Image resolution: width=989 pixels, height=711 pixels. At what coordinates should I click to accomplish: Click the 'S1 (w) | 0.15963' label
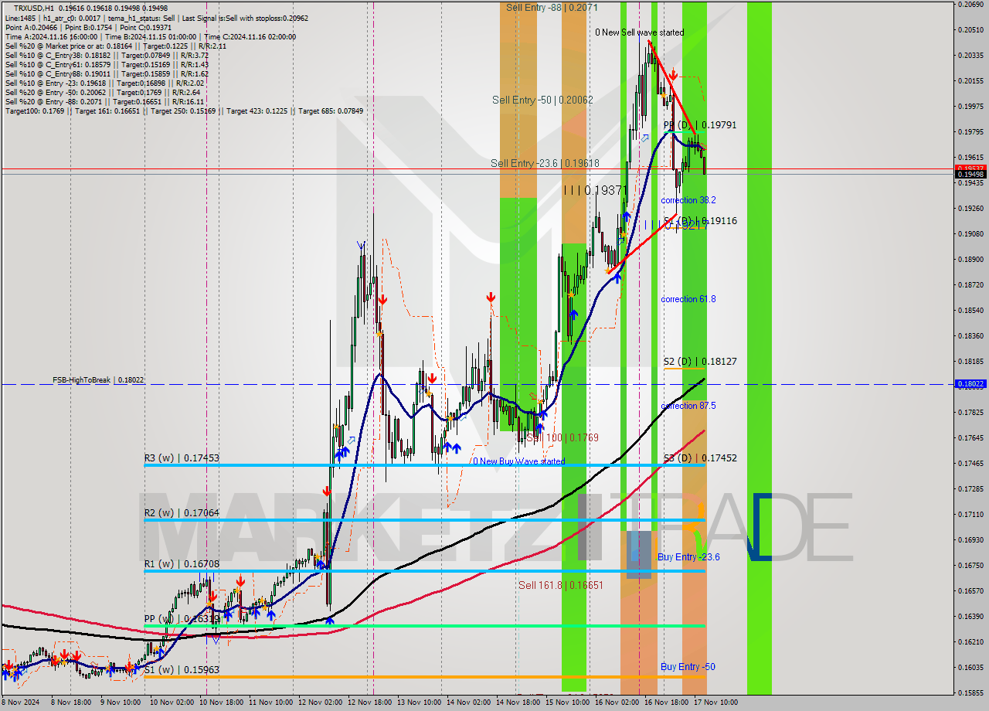(182, 669)
